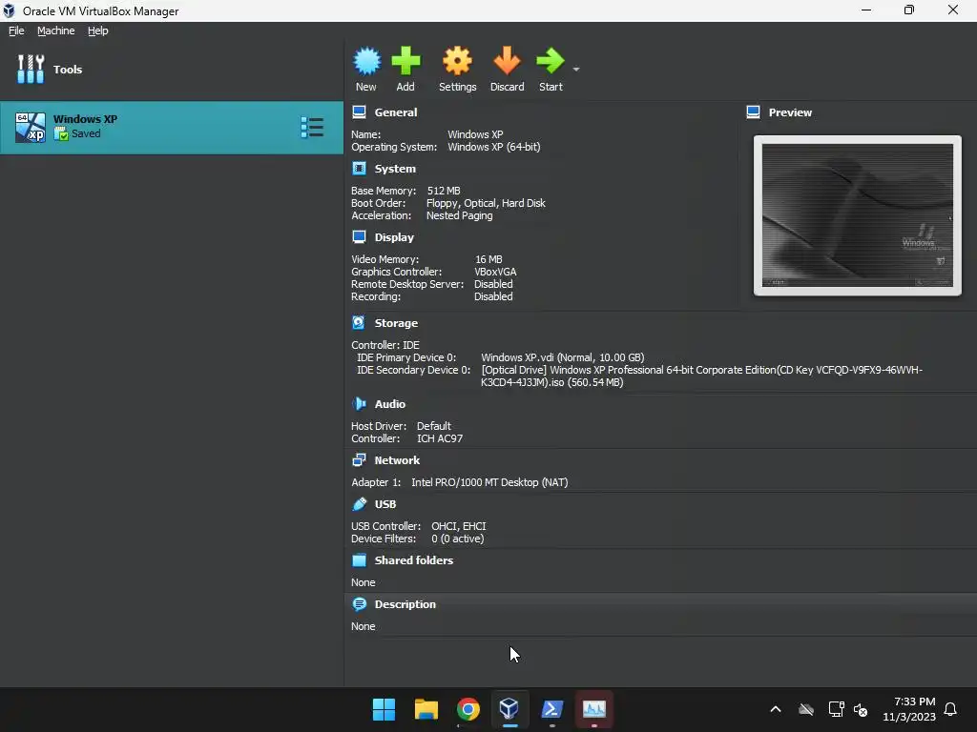Click the USB section header
The image size is (977, 732).
coord(385,504)
